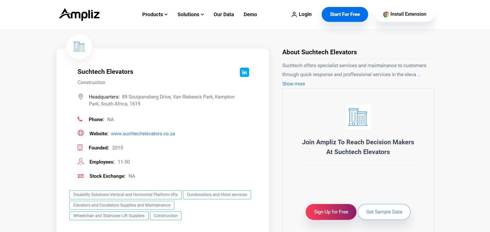Click the Login person icon
This screenshot has height=232, width=490.
click(x=294, y=14)
